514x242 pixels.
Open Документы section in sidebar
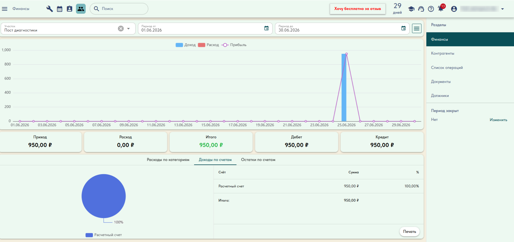click(x=470, y=82)
